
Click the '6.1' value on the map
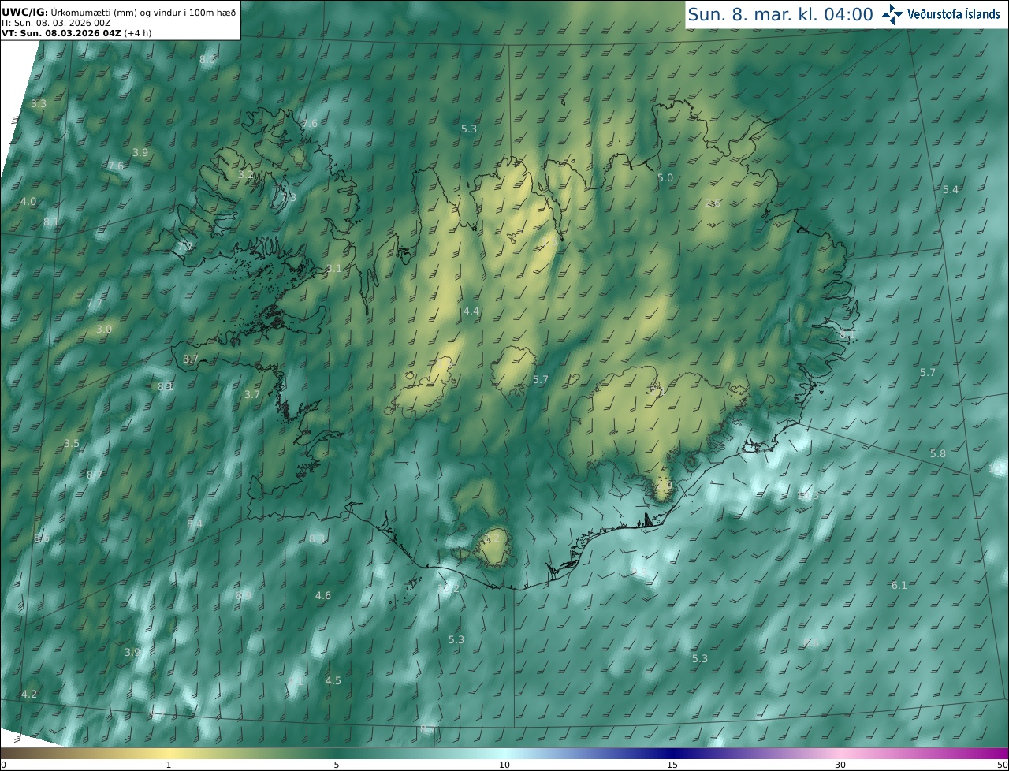(x=899, y=586)
